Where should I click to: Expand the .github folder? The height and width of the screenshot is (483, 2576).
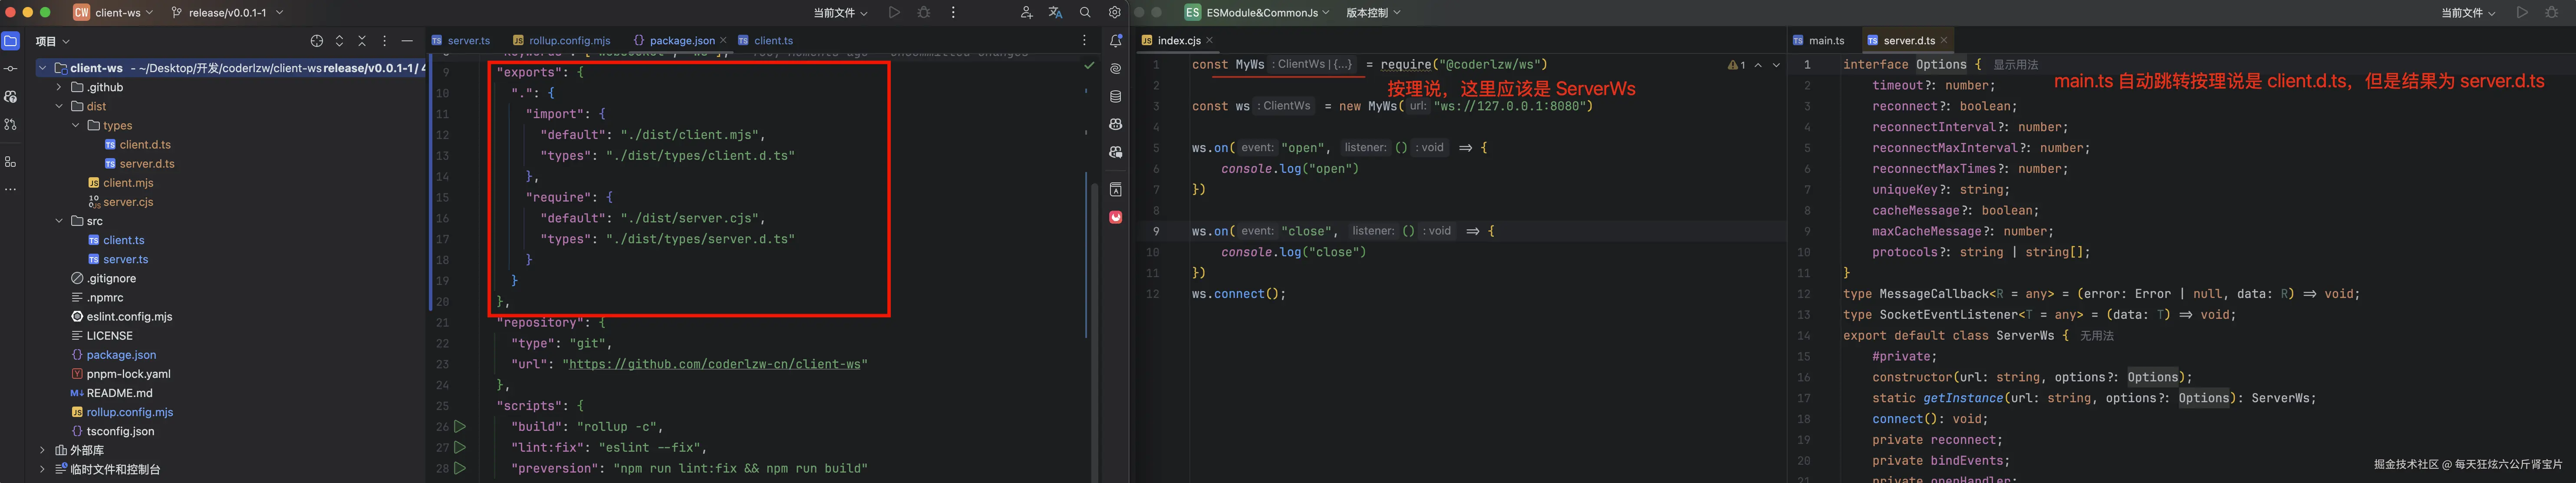[x=58, y=87]
